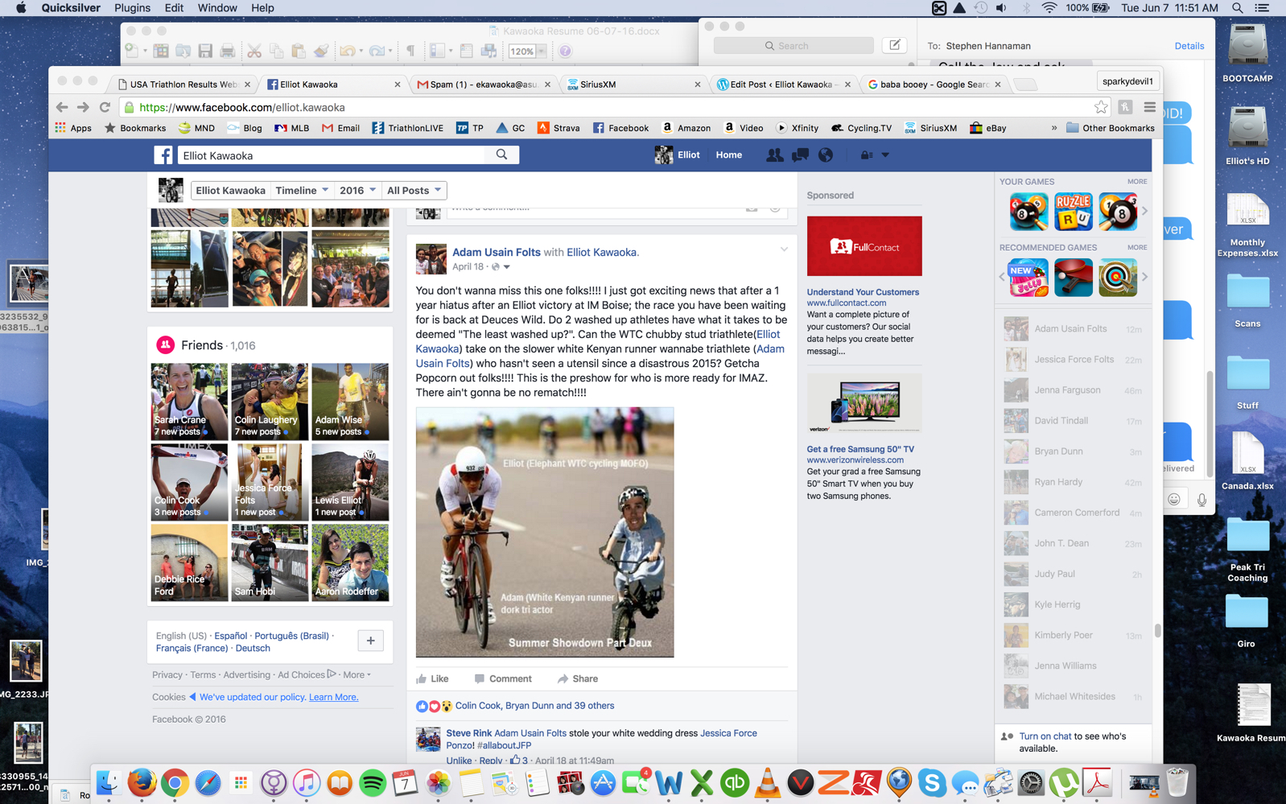Click Like under Adam's post
Screen dimensions: 1286x804
point(433,678)
